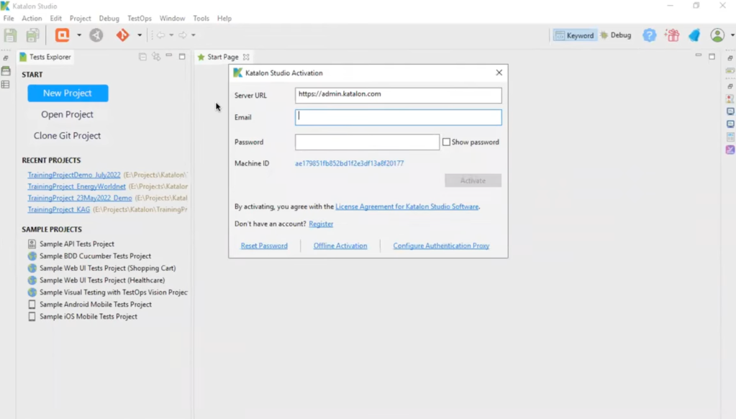Viewport: 736px width, 419px height.
Task: Click the back navigation arrow icon
Action: [x=161, y=35]
